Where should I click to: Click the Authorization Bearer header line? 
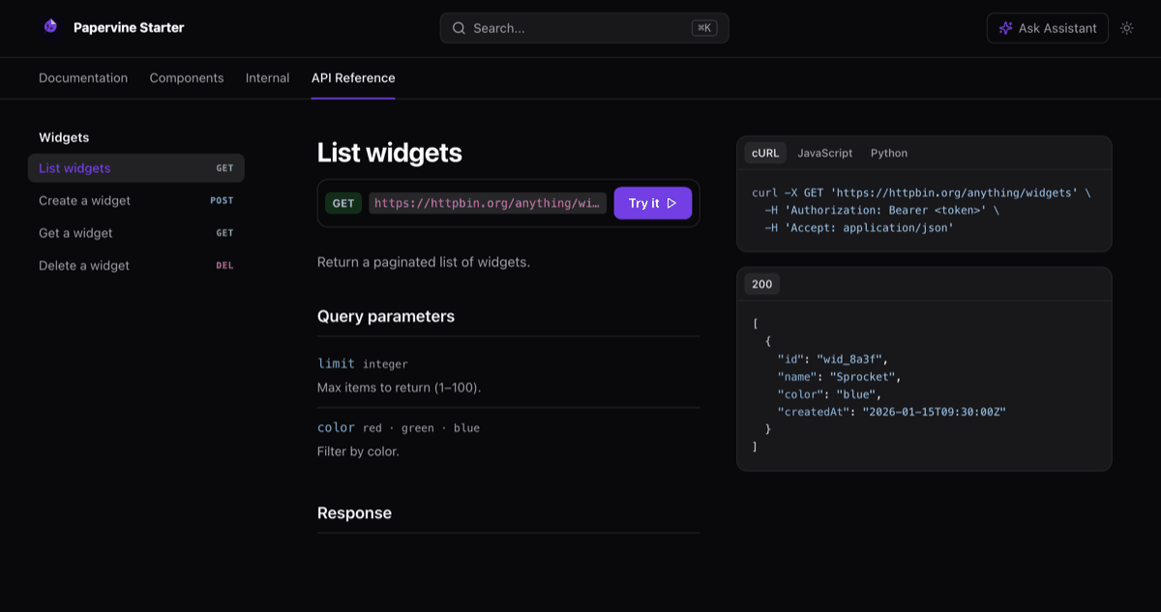(x=881, y=211)
